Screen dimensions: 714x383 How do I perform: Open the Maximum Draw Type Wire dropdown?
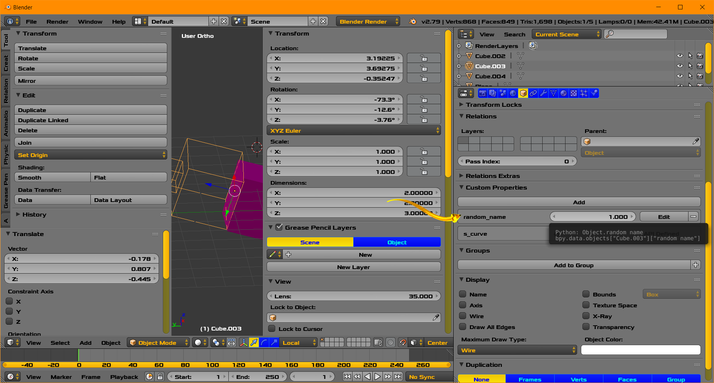pos(517,350)
